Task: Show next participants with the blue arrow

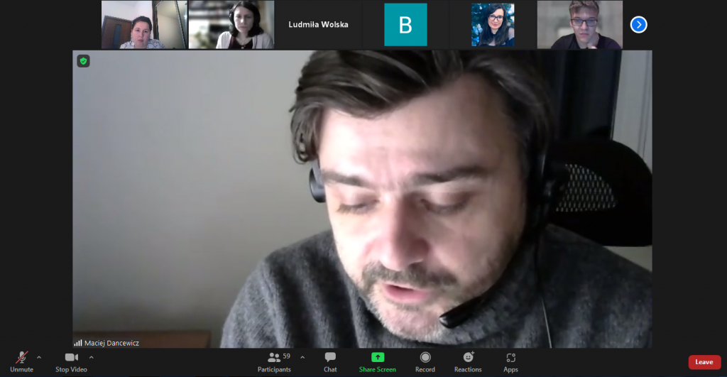Action: pyautogui.click(x=639, y=25)
